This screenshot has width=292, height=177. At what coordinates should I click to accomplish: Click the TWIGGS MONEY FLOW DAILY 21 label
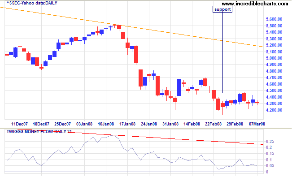coord(39,132)
